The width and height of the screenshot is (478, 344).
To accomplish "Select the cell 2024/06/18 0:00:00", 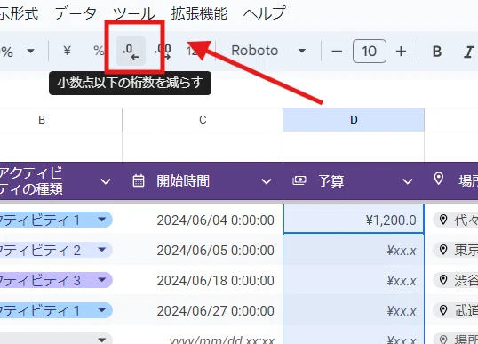I will (x=203, y=280).
